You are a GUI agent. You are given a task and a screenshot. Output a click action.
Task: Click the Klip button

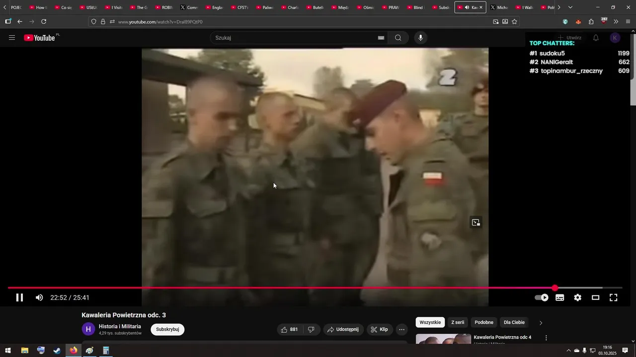pos(379,329)
